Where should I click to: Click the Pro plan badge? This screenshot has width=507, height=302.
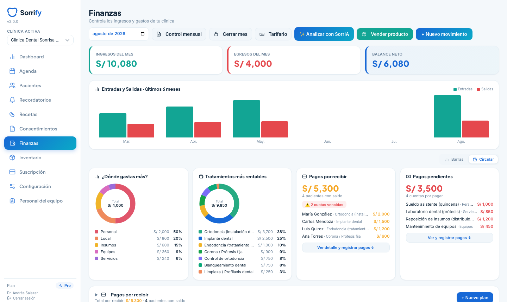point(65,285)
